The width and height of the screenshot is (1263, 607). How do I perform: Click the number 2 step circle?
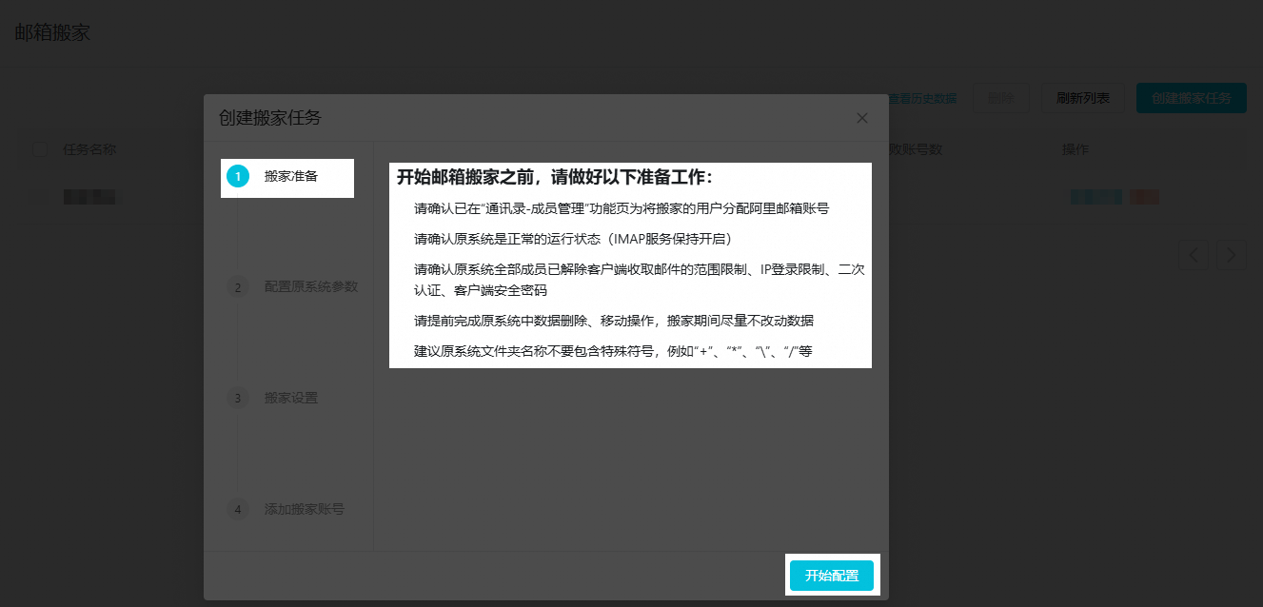point(238,286)
